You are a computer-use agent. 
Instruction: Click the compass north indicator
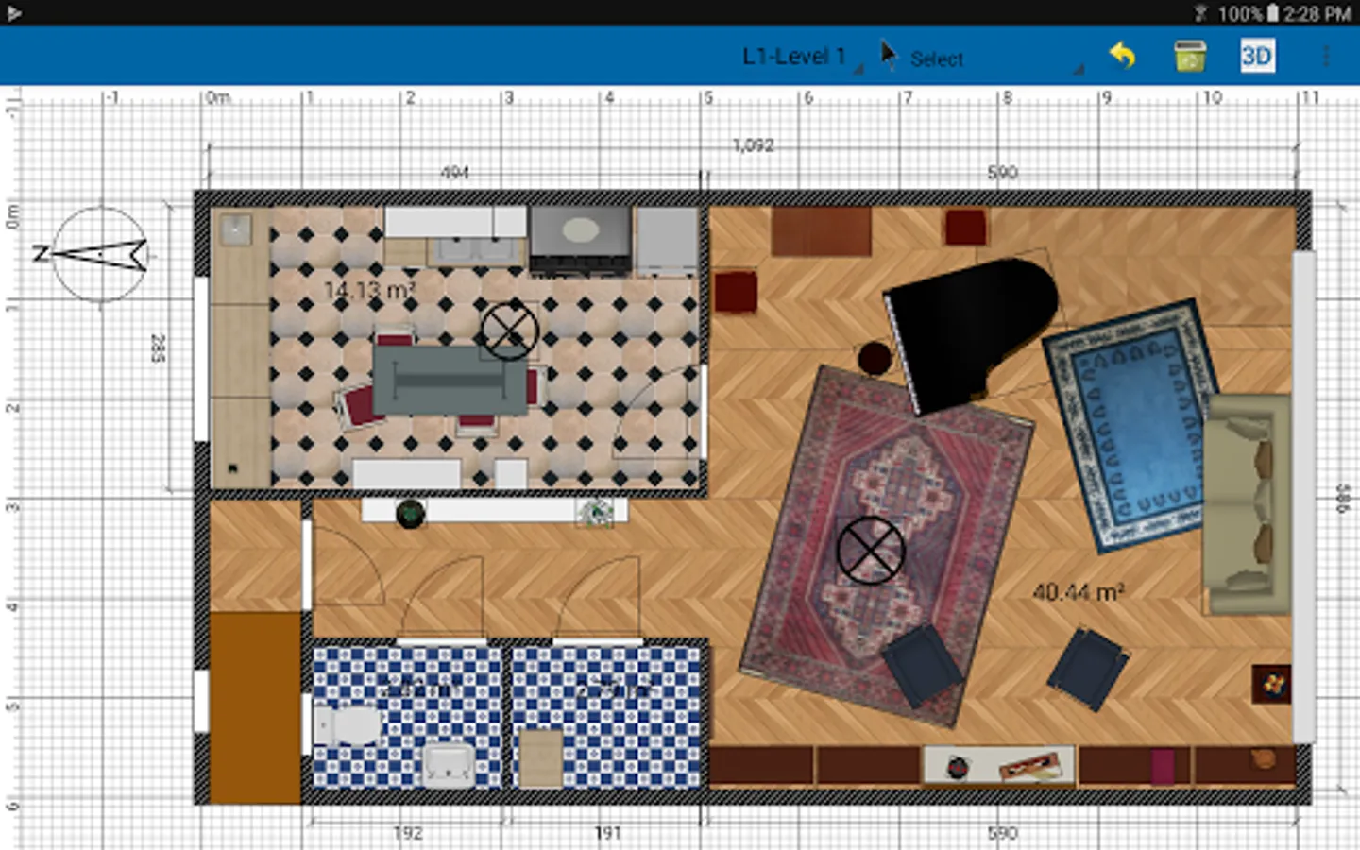click(x=99, y=254)
